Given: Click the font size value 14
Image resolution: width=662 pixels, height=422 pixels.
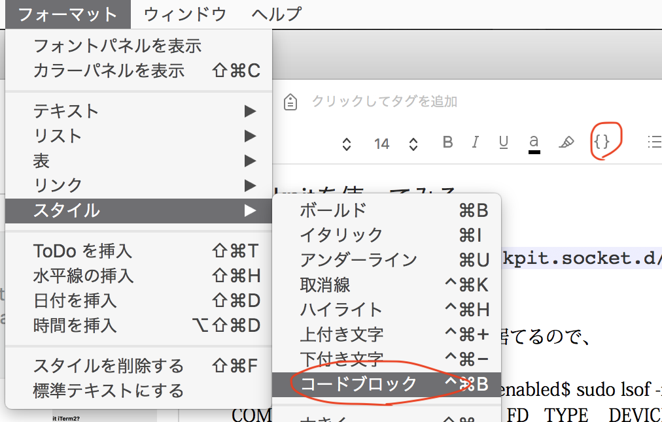Looking at the screenshot, I should click(x=381, y=144).
